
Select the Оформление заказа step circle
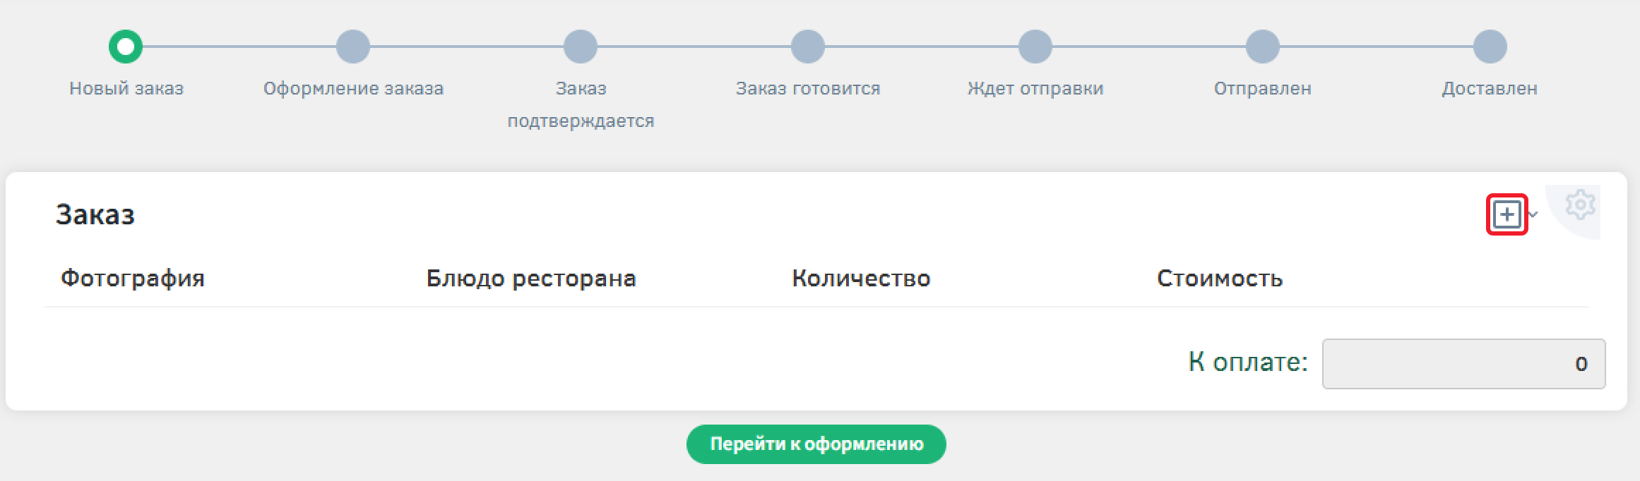pyautogui.click(x=353, y=47)
